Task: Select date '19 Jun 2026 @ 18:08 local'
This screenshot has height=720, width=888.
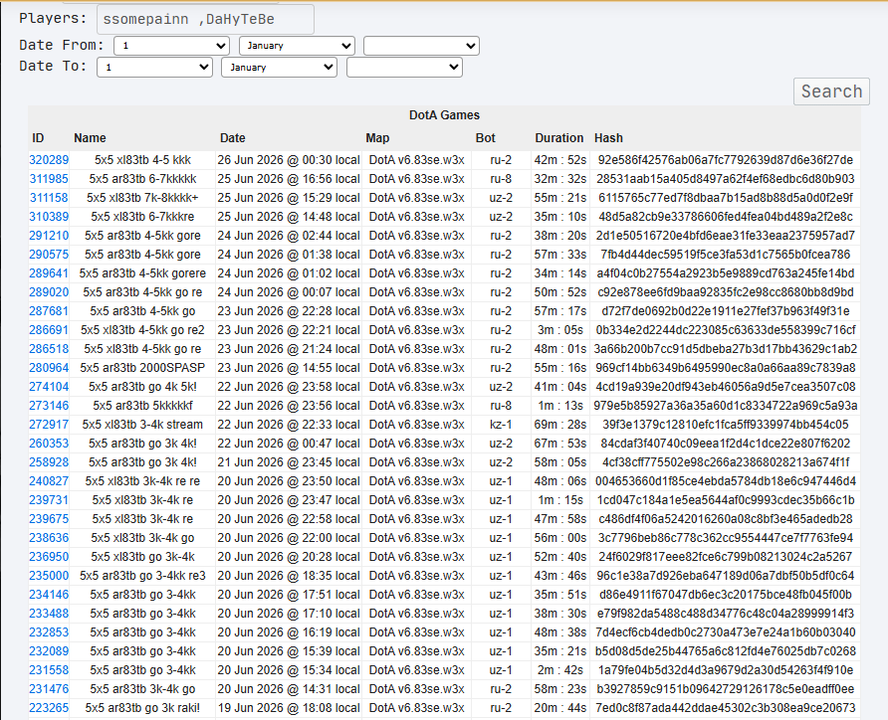Action: pos(289,707)
